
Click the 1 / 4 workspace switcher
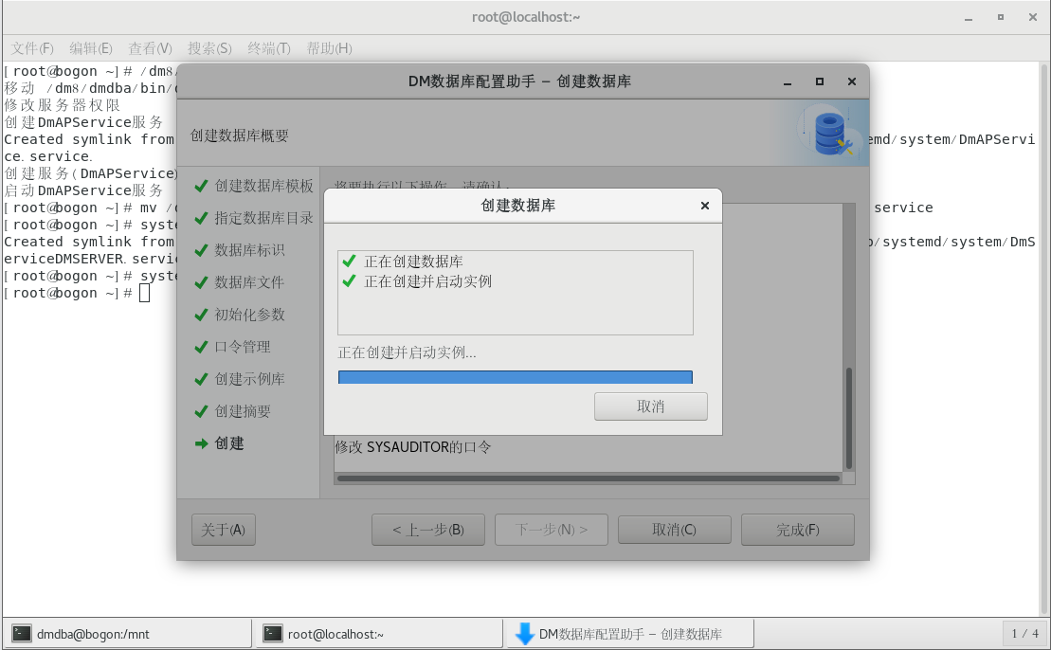[1024, 633]
